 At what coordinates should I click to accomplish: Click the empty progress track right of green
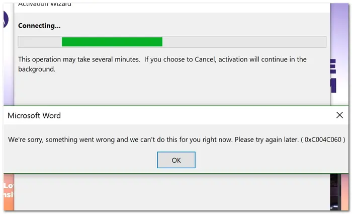coord(244,42)
